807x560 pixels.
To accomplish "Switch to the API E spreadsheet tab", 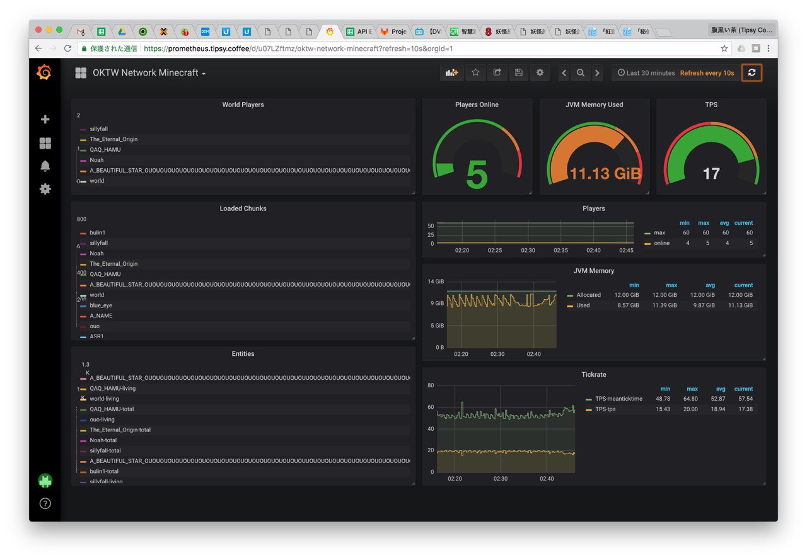I will (x=360, y=31).
